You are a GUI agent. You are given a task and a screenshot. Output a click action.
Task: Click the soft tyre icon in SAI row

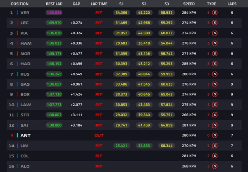tap(215, 125)
